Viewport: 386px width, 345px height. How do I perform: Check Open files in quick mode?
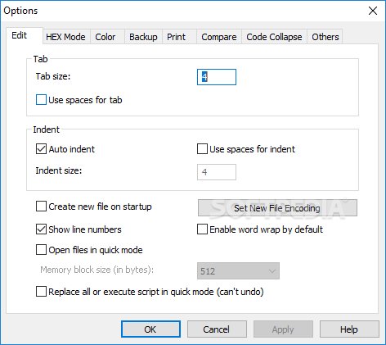click(x=41, y=250)
